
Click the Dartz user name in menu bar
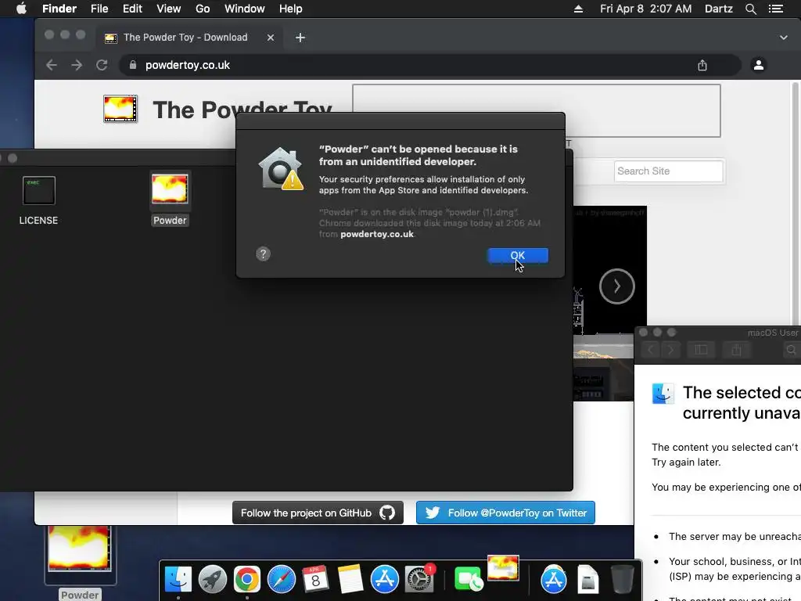click(718, 9)
